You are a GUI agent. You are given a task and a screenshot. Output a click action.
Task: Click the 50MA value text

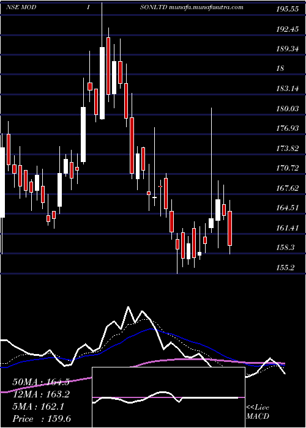(41, 382)
